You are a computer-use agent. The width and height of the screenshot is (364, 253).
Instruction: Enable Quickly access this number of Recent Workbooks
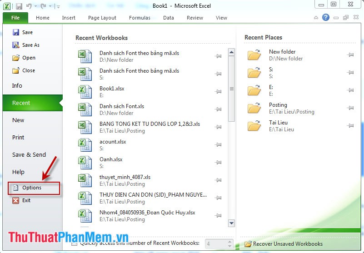point(74,243)
